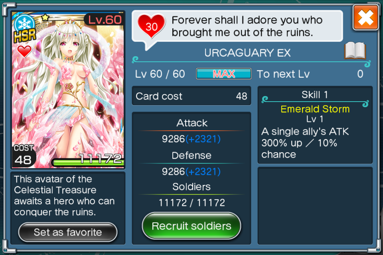Tap the Lv.60 badge on card
Screen dimensions: 383x255
coord(105,20)
